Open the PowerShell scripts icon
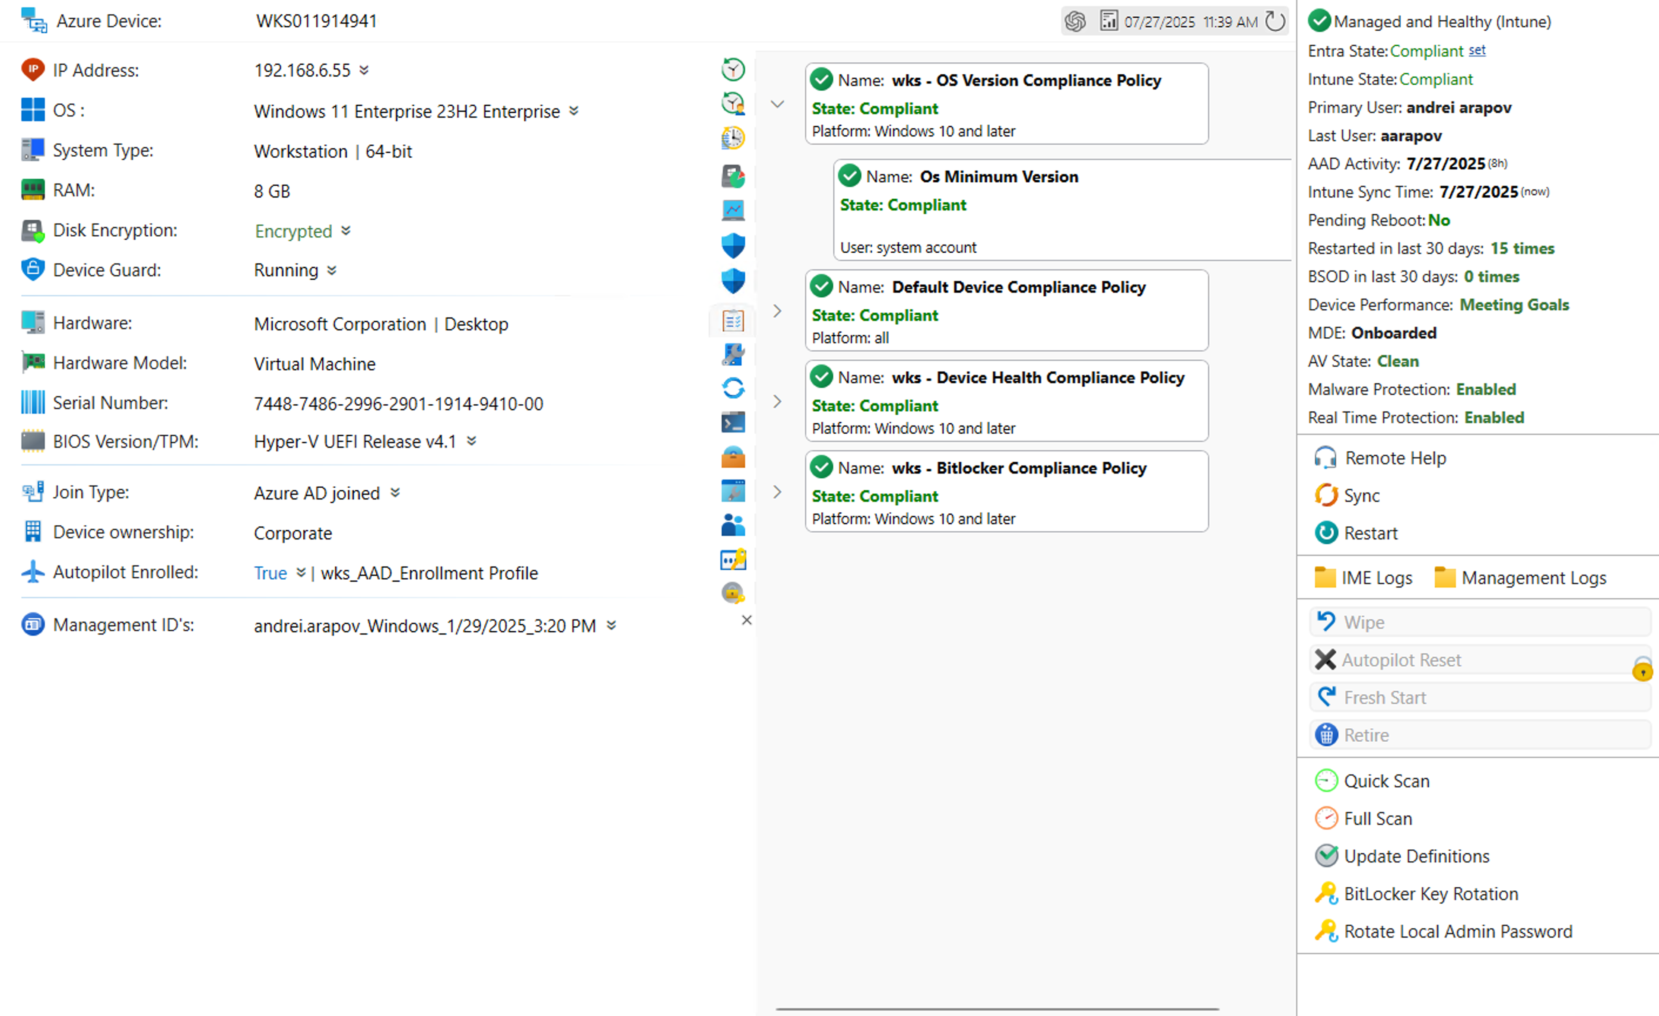Screen dimensions: 1659x1016 click(x=733, y=423)
